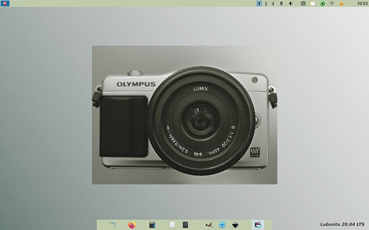Screen dimensions: 369x230
Task: Switch to workspace 1
Action: point(259,4)
